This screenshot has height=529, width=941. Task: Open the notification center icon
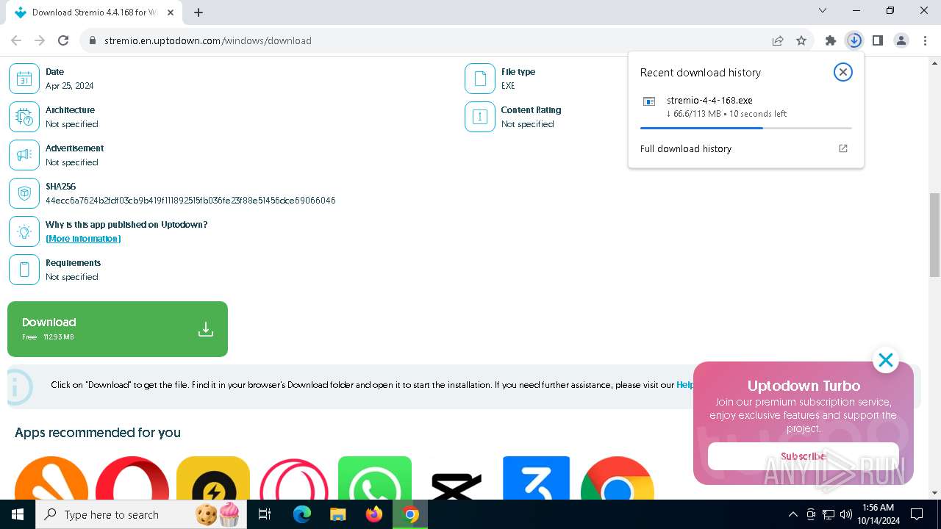tap(917, 514)
